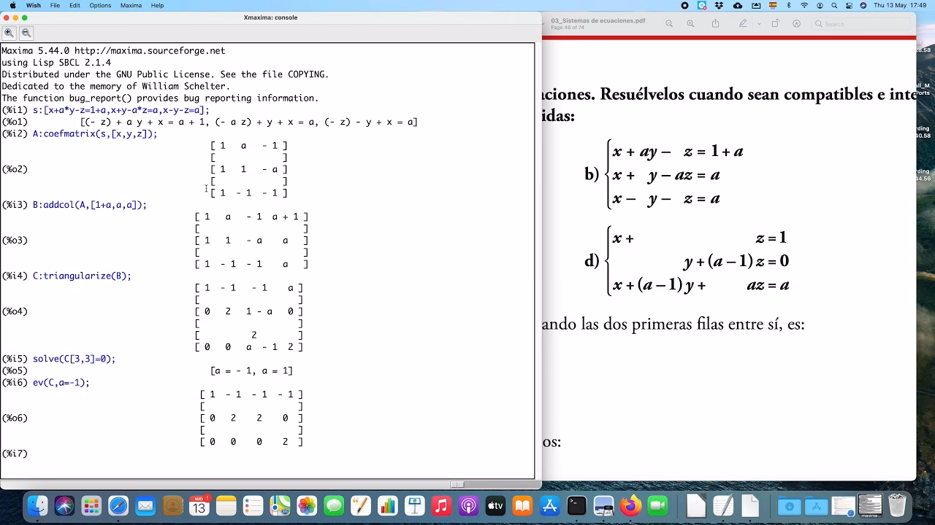This screenshot has width=935, height=525.
Task: Click the Rotate page icon in Preview
Action: tap(776, 24)
